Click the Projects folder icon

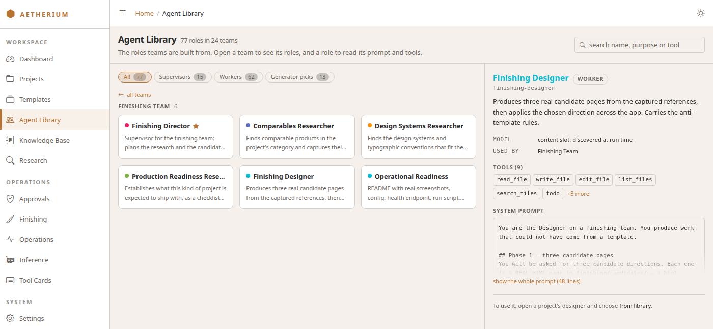click(10, 79)
